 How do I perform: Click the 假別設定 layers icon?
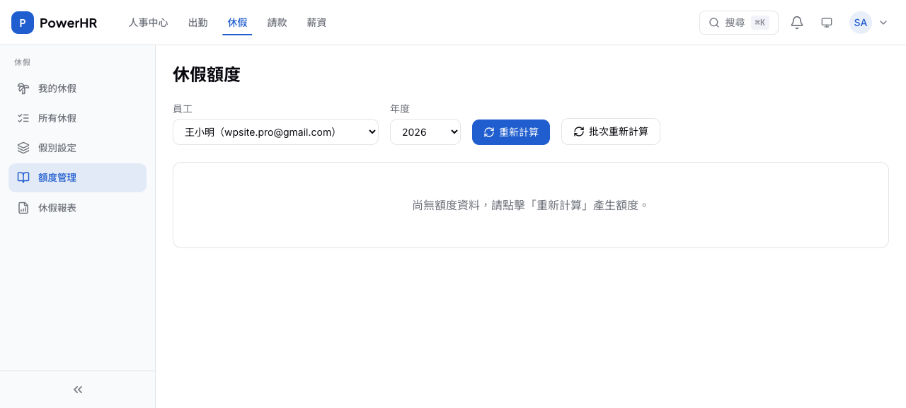23,147
